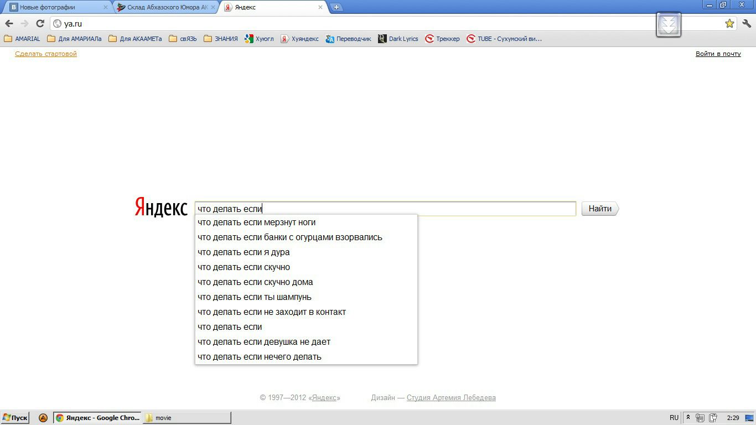Switch to the Новые фотографии tab
The width and height of the screenshot is (756, 425).
pos(57,7)
